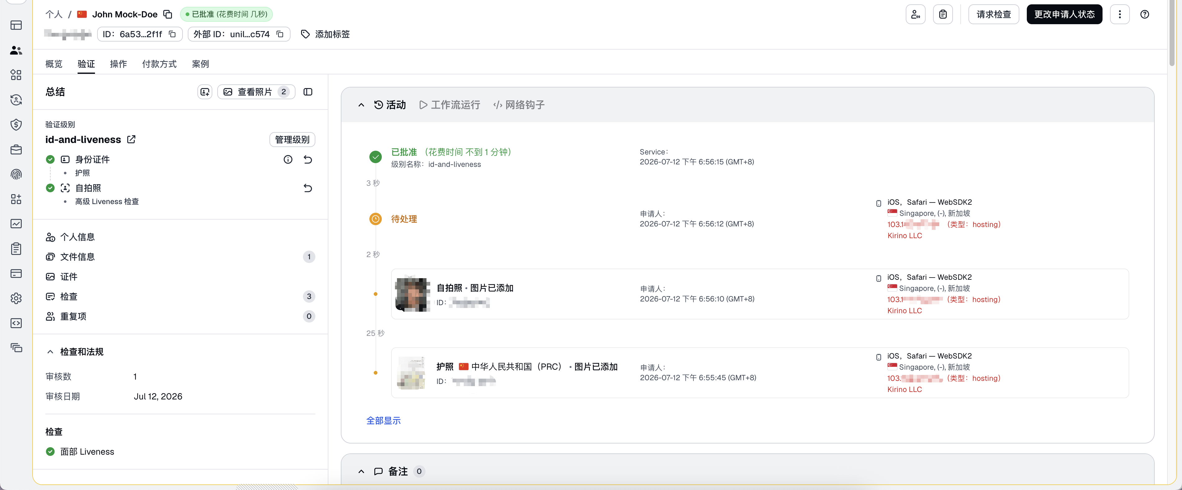Open the fingerprint icon in sidebar

(16, 174)
